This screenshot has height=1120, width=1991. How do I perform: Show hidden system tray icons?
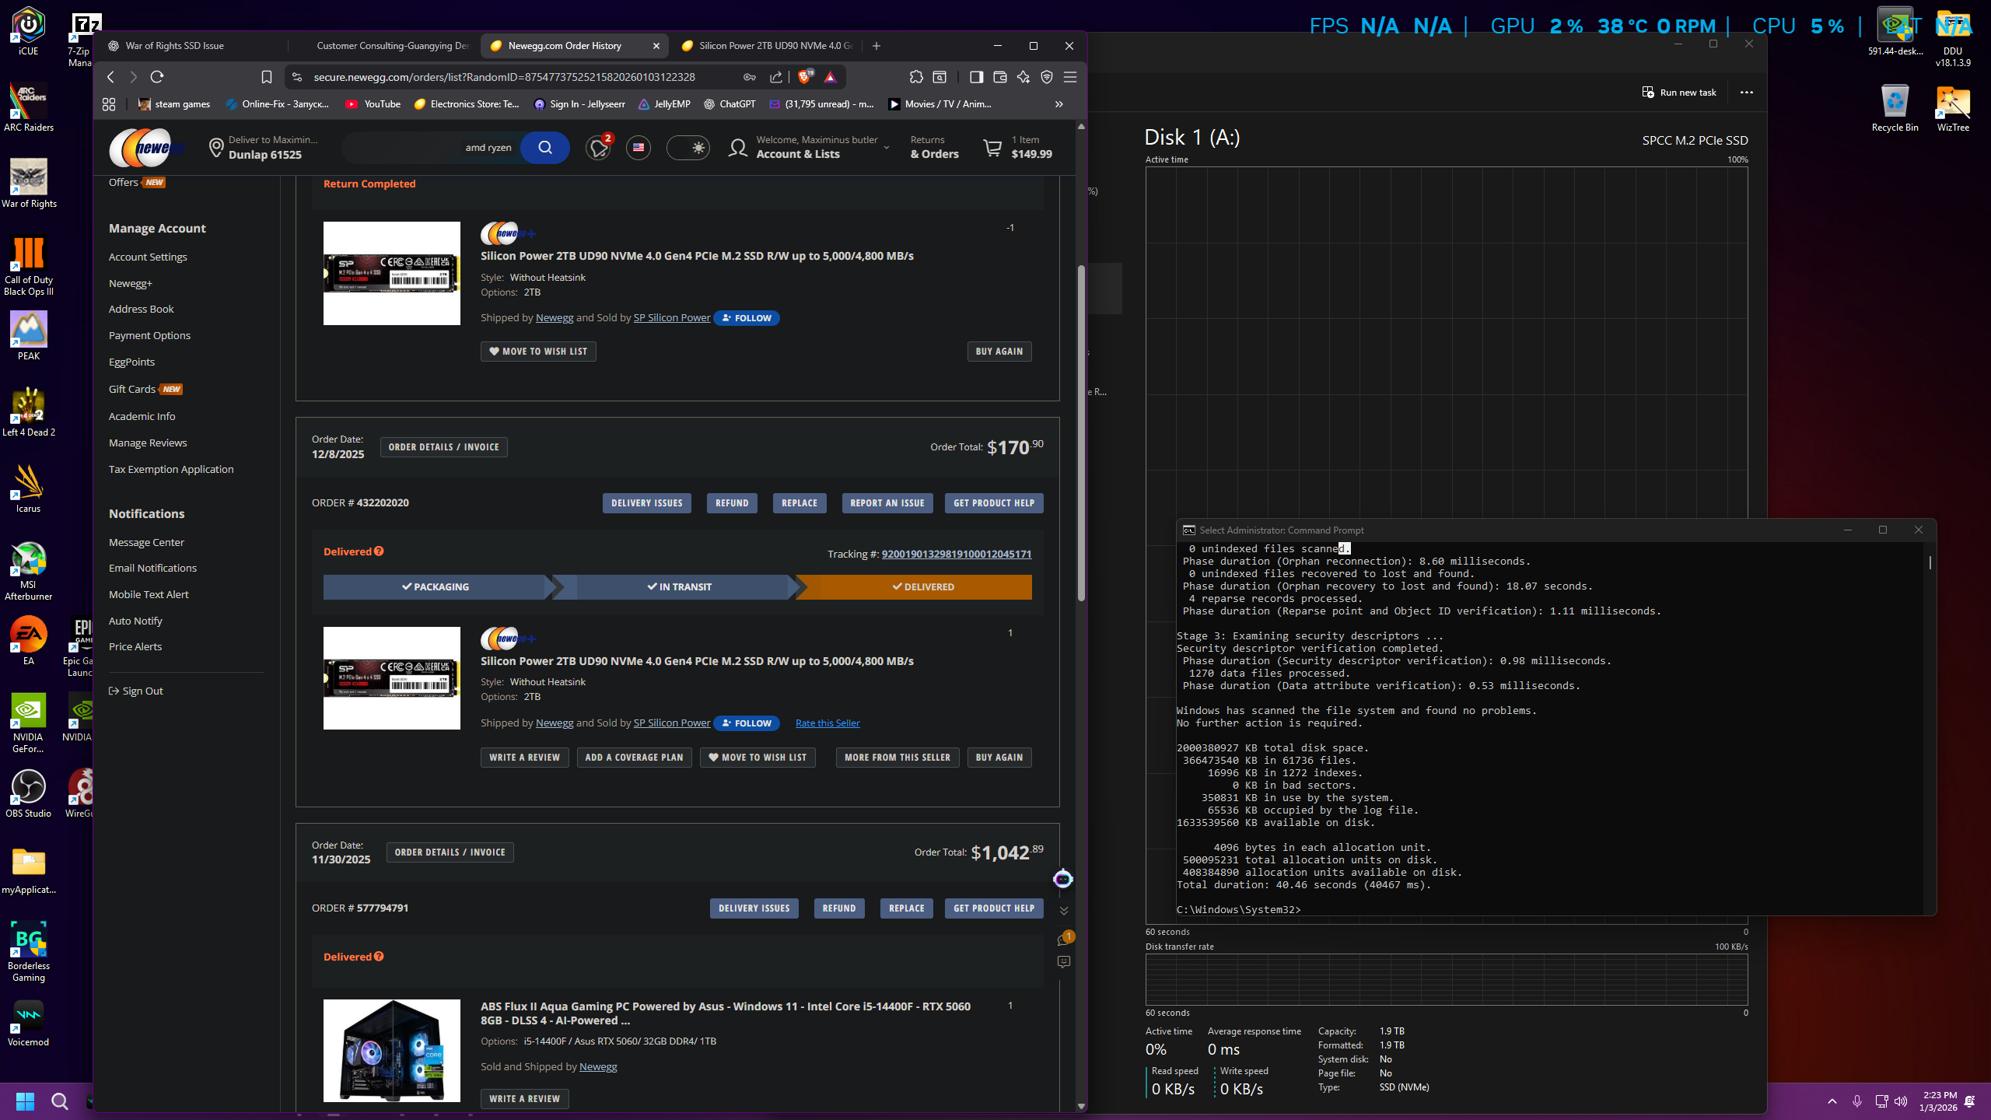[1832, 1101]
